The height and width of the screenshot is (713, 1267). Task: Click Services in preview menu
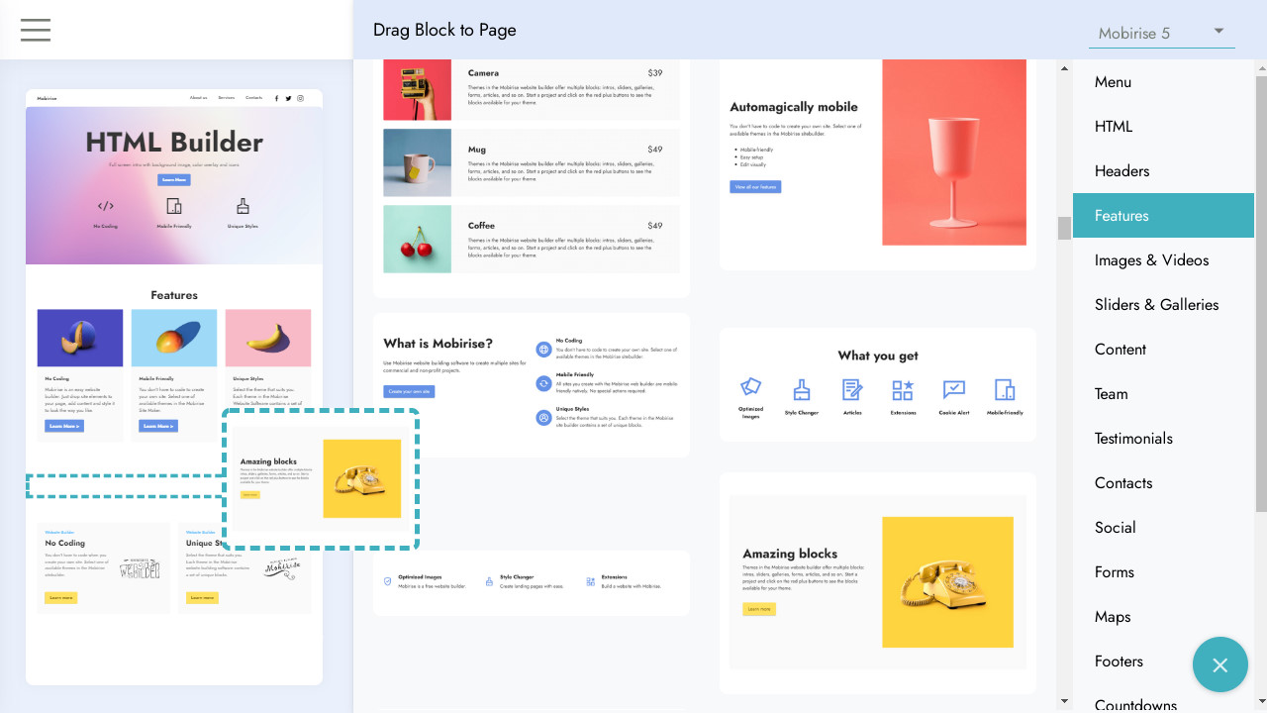coord(227,98)
